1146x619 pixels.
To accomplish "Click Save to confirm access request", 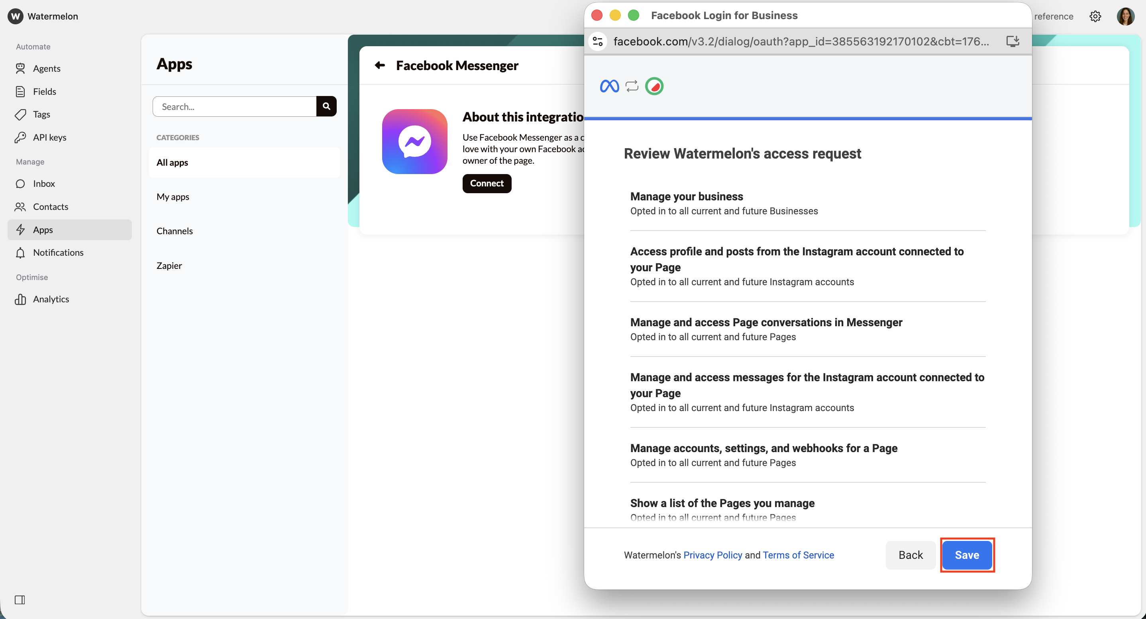I will click(967, 554).
